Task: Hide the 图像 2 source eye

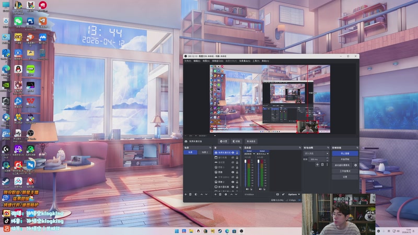Action: (233, 182)
